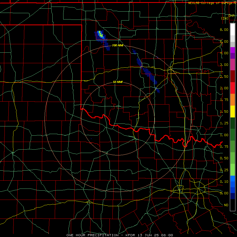This screenshot has height=237, width=237.
Task: Click the 8.00 legend value
Action: pyautogui.click(x=224, y=29)
